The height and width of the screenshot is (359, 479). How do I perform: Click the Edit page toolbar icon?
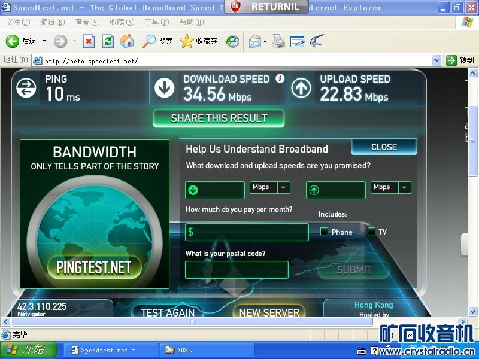(297, 41)
